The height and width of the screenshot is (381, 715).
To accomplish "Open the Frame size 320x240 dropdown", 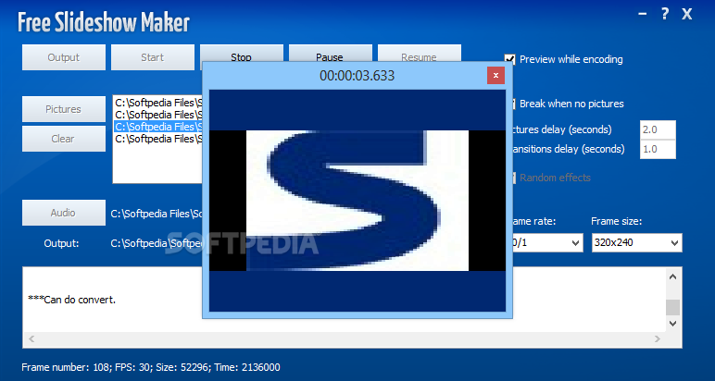I will pos(636,242).
